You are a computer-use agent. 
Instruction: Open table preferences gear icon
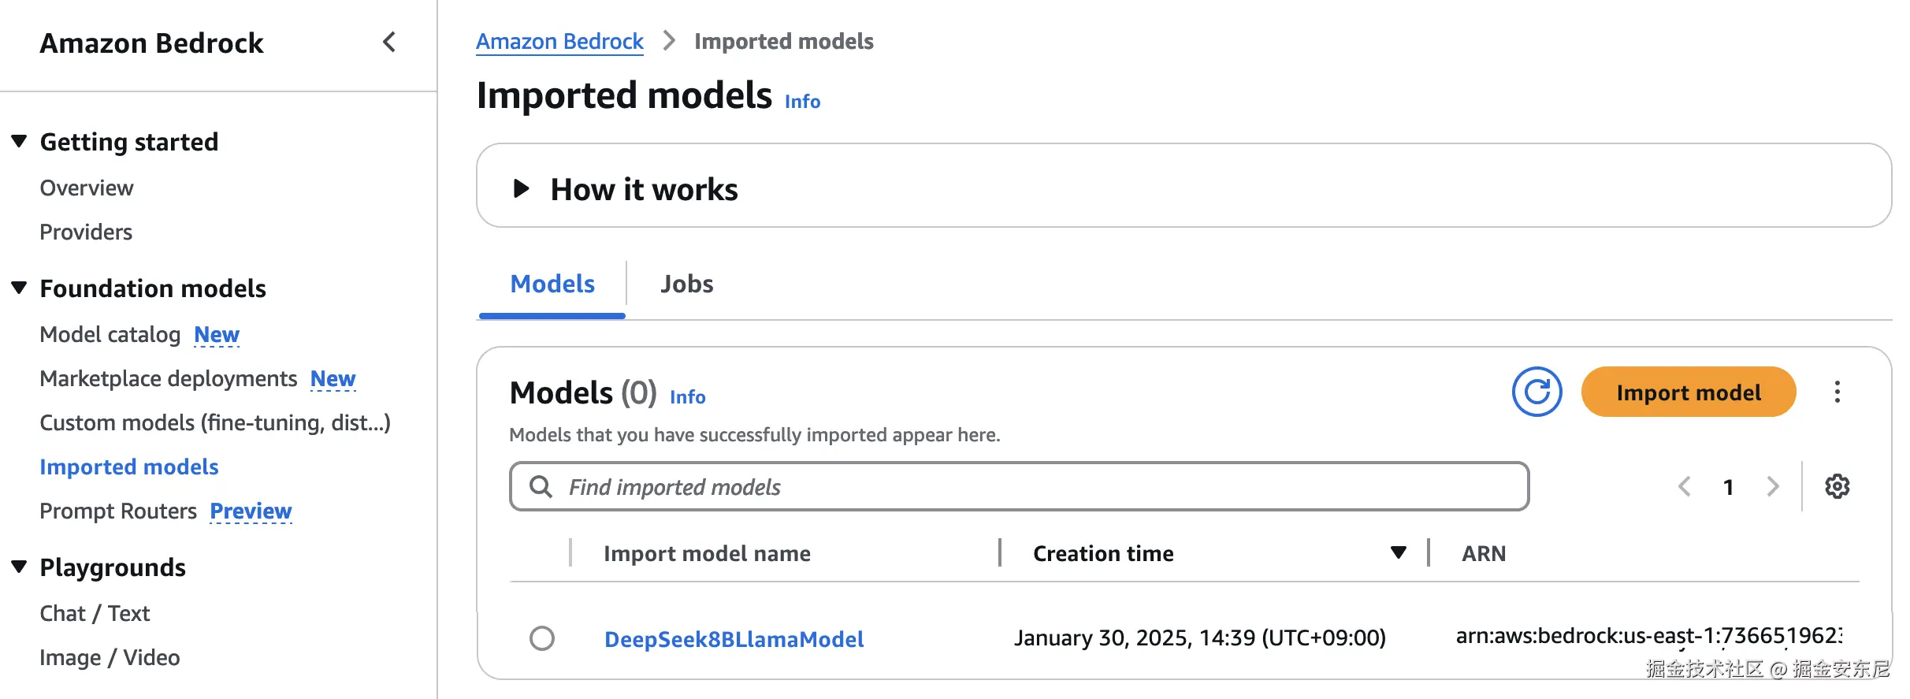tap(1837, 486)
